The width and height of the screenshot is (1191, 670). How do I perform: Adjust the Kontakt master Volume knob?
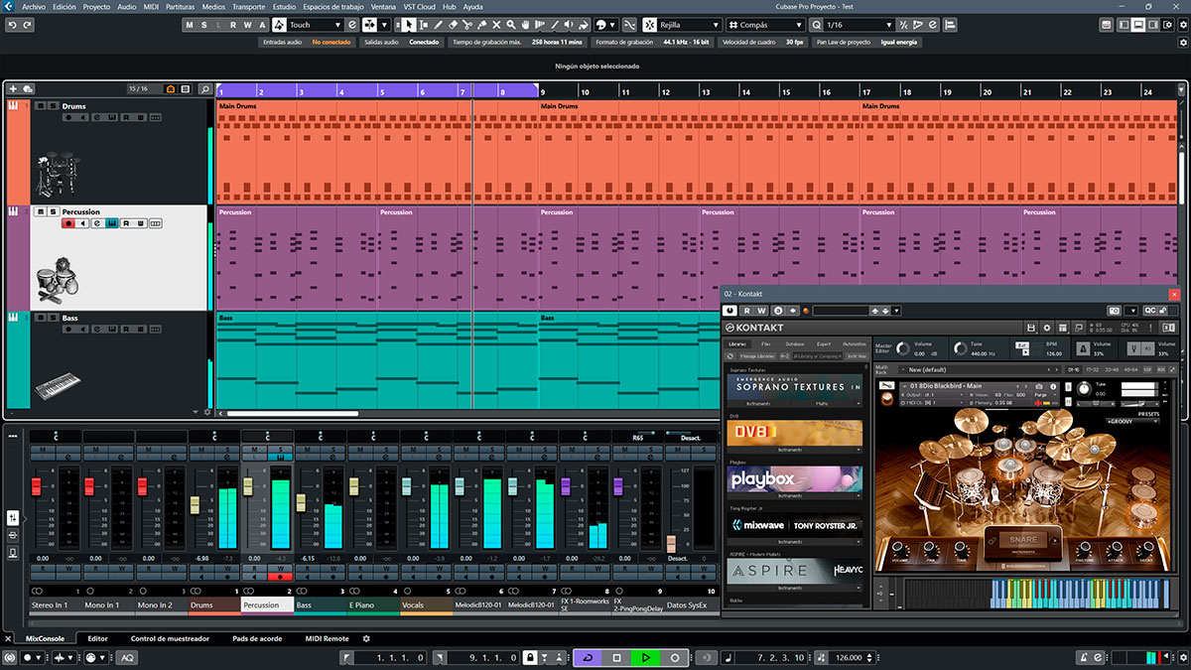tap(902, 348)
